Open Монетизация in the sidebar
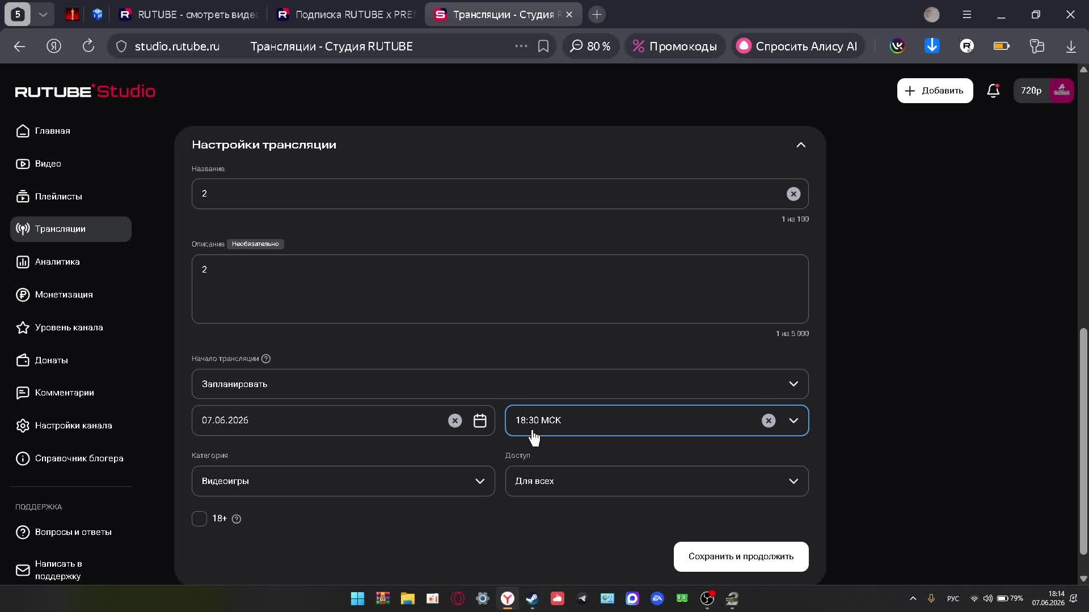1089x612 pixels. 71,295
